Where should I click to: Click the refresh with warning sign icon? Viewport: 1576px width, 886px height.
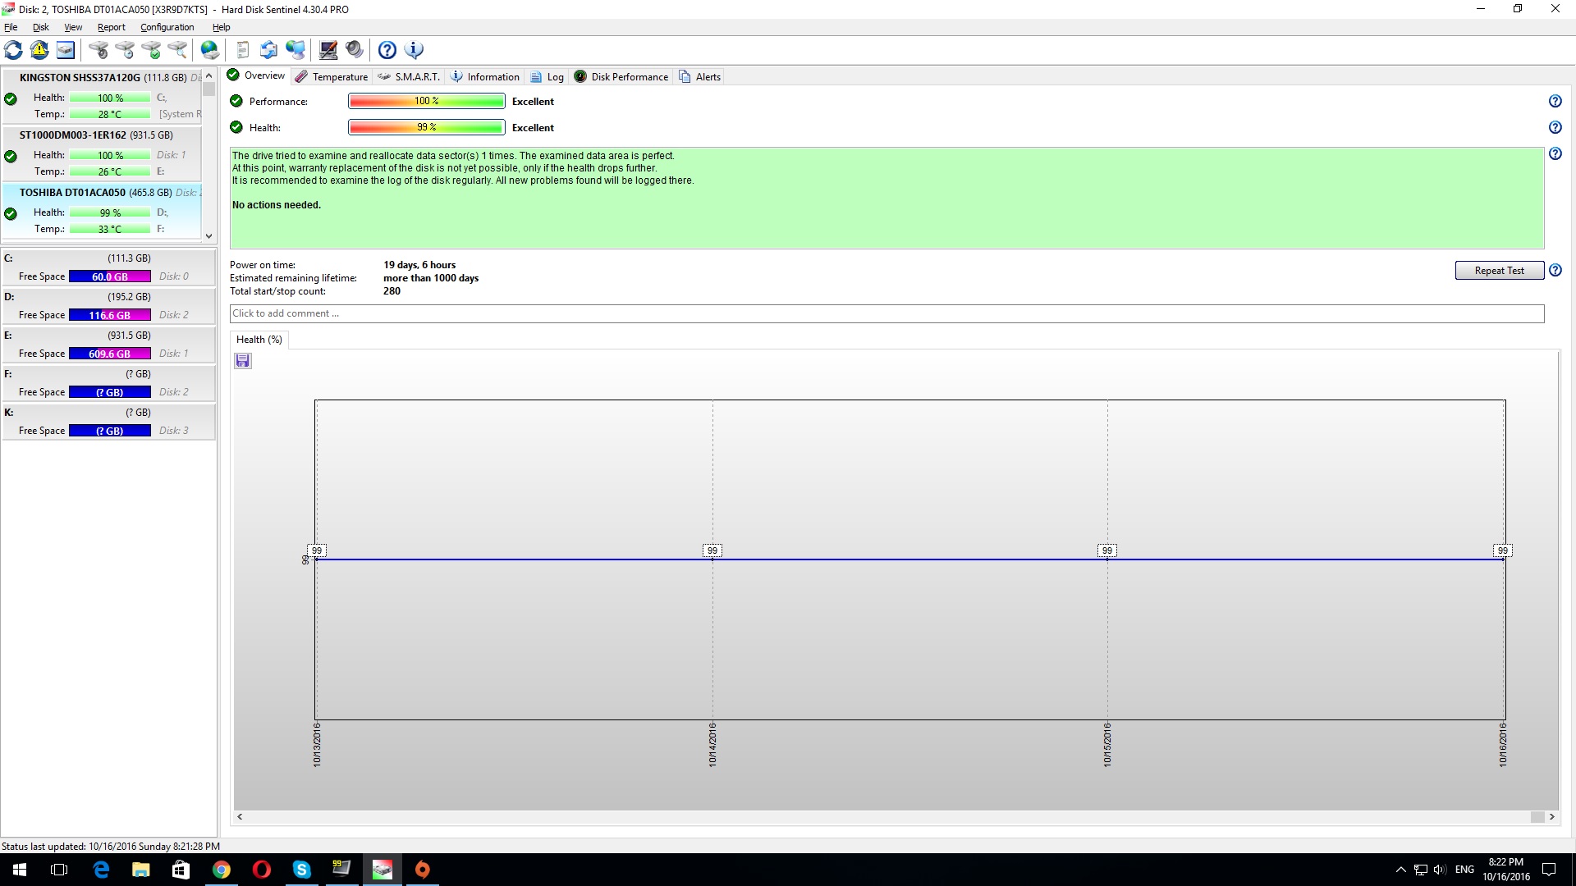[39, 50]
